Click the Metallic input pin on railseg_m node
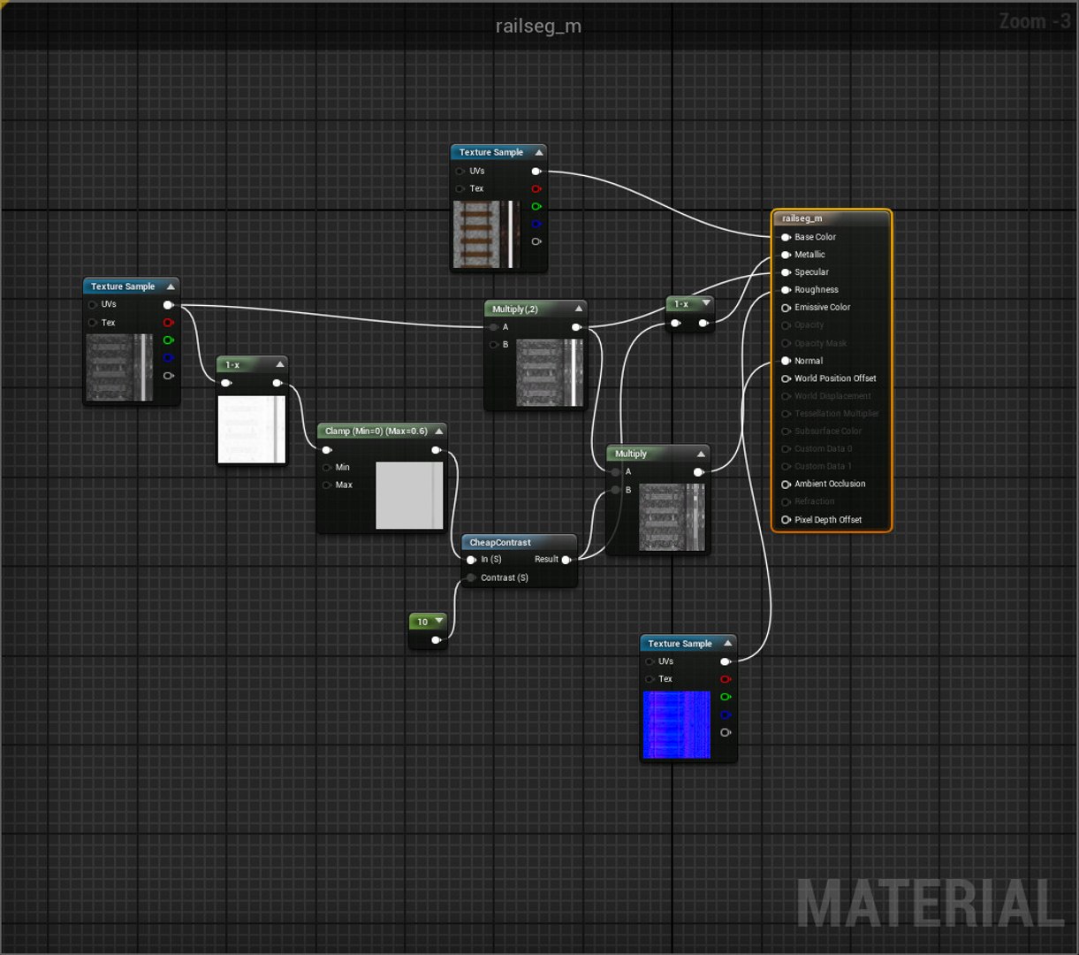This screenshot has width=1079, height=955. pyautogui.click(x=786, y=255)
